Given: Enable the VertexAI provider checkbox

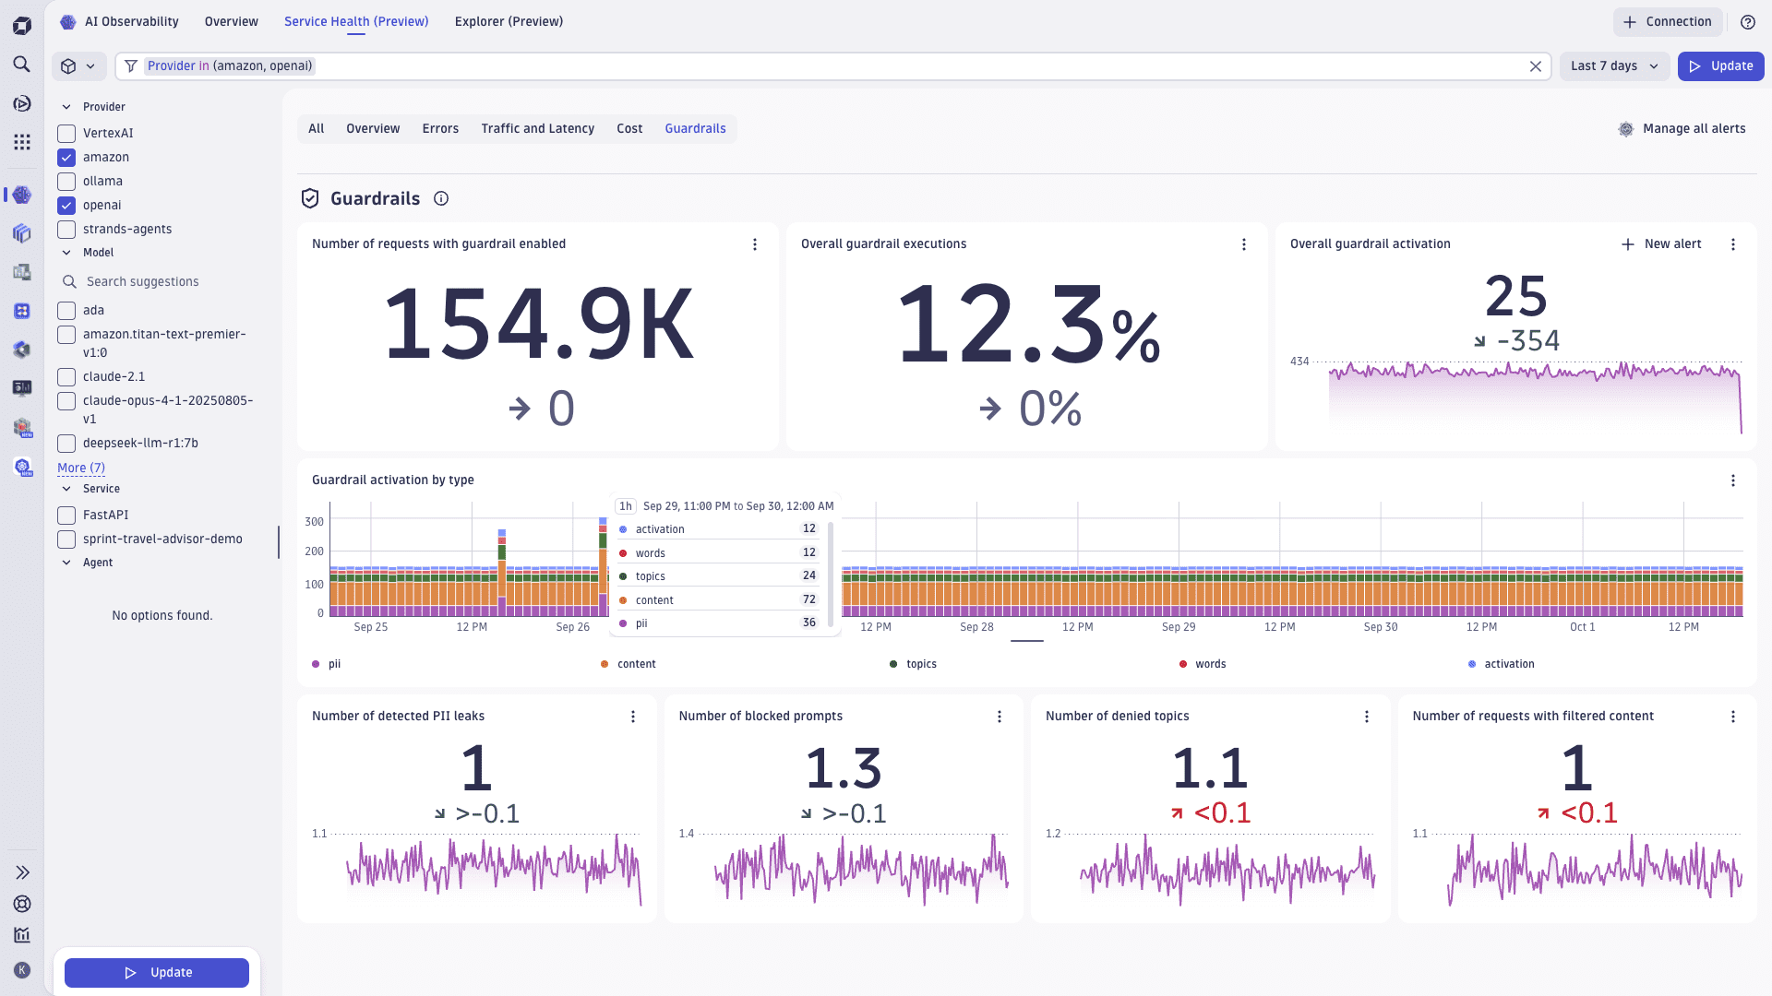Looking at the screenshot, I should point(66,133).
